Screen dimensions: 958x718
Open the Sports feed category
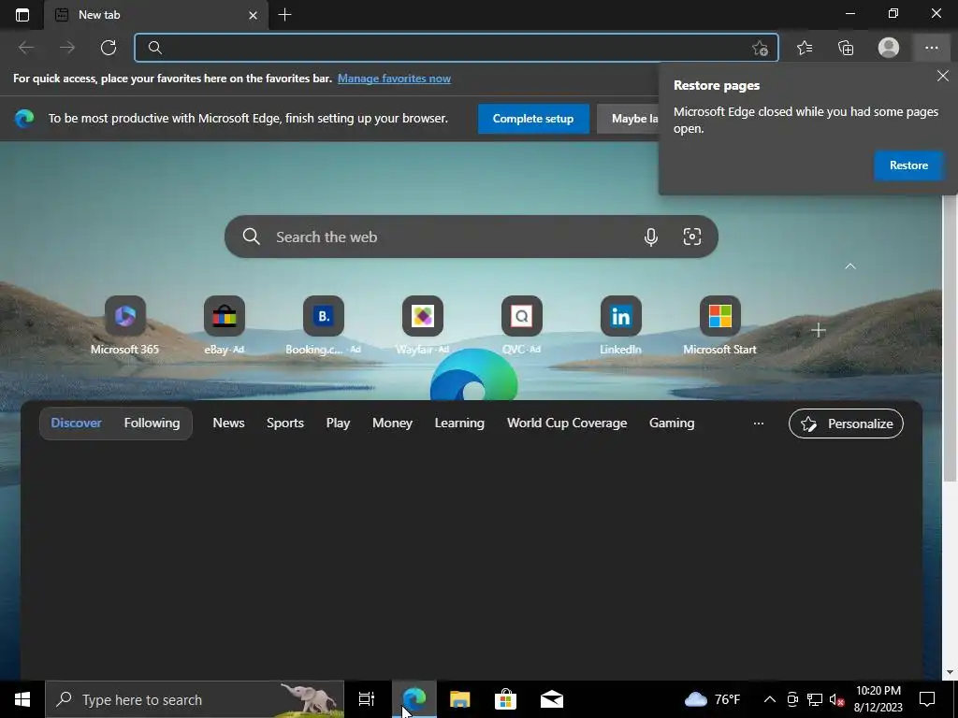tap(284, 424)
